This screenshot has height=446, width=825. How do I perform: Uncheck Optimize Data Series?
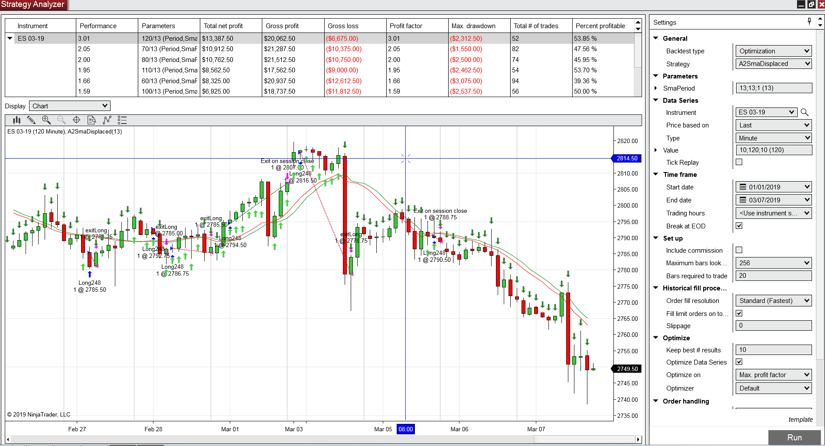(739, 362)
